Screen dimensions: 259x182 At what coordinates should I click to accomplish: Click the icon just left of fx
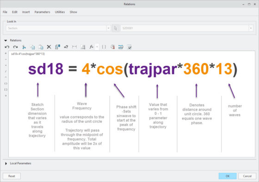(83, 47)
